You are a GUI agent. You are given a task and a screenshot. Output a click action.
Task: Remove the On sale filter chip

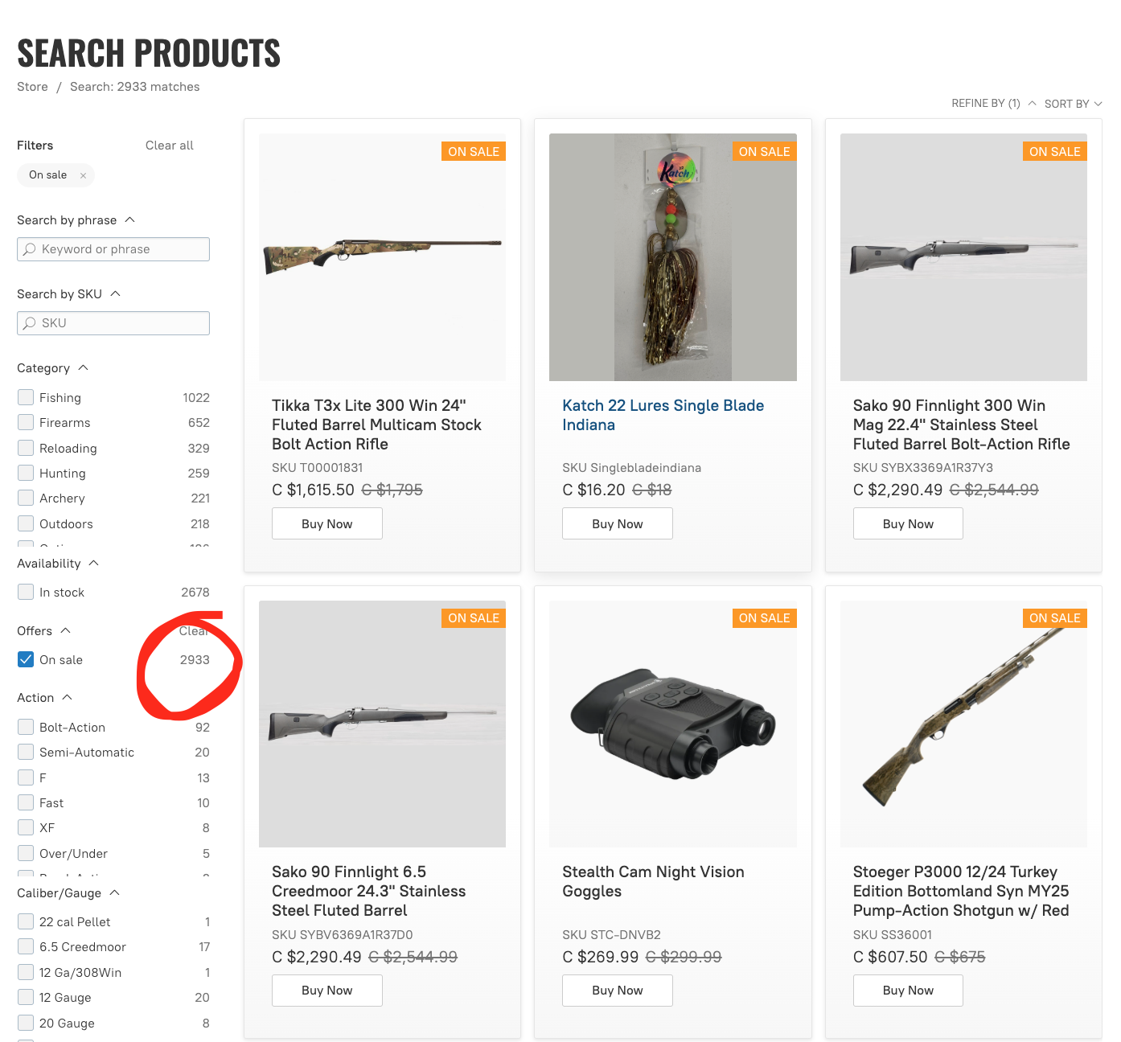(x=83, y=175)
